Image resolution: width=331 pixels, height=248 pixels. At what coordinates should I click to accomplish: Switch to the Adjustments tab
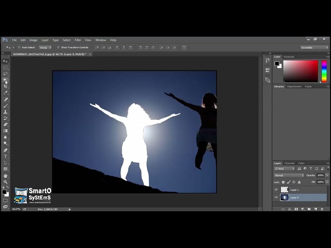[294, 86]
